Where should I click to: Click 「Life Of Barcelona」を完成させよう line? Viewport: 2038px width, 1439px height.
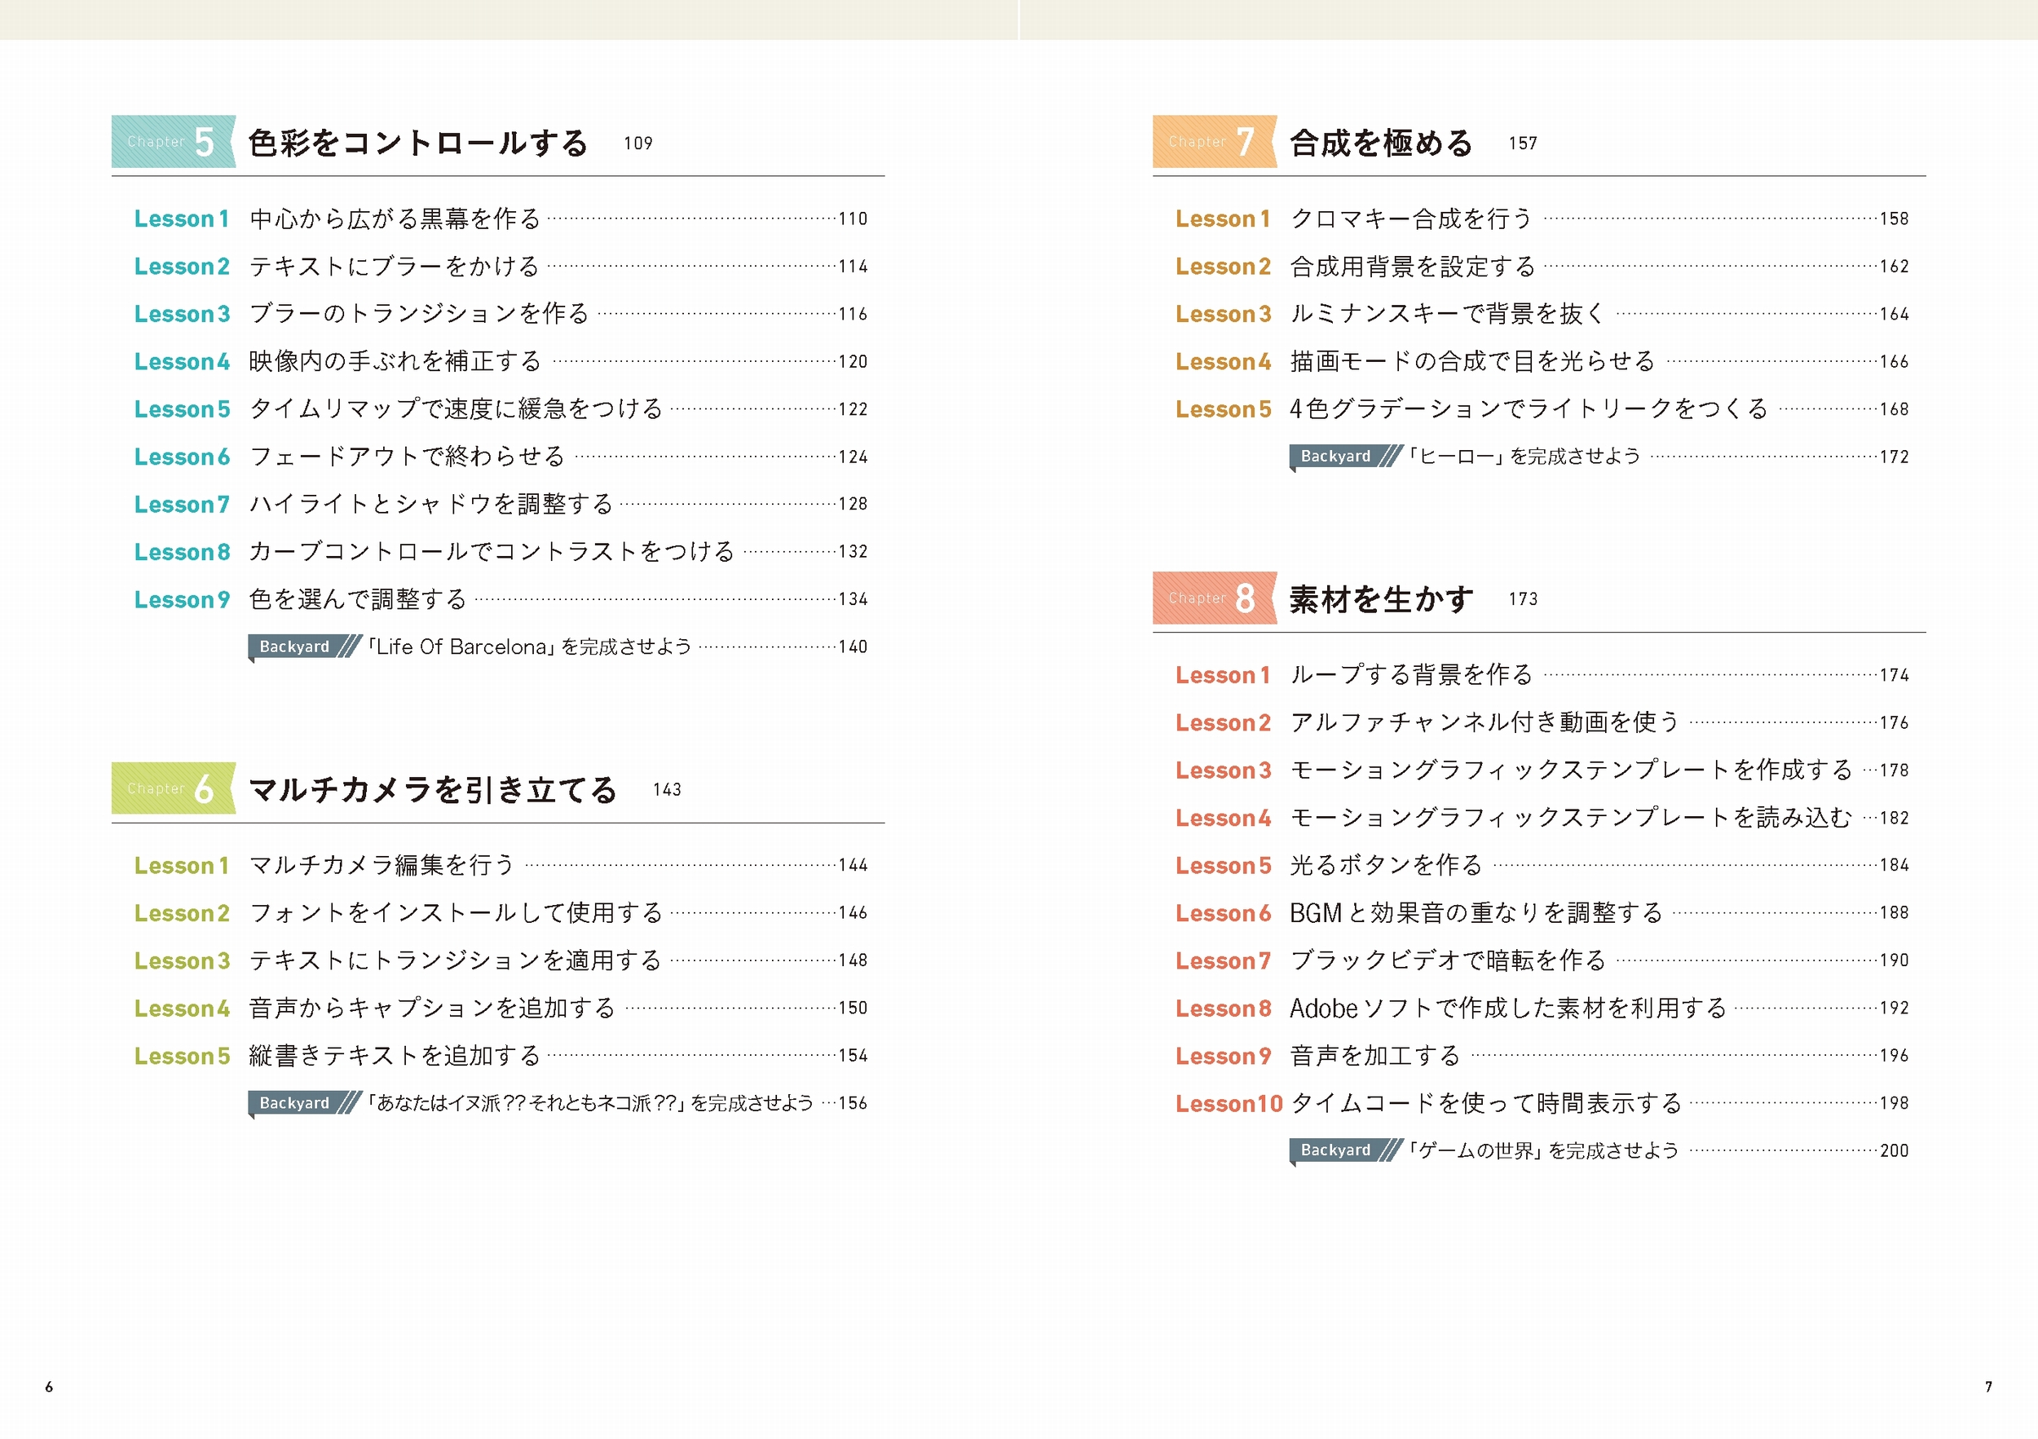coord(529,647)
